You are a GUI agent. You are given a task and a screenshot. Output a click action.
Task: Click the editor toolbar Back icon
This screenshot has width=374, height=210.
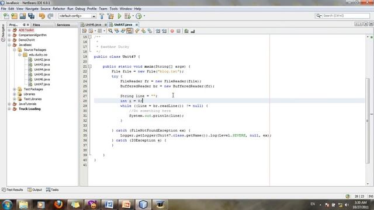(91, 31)
